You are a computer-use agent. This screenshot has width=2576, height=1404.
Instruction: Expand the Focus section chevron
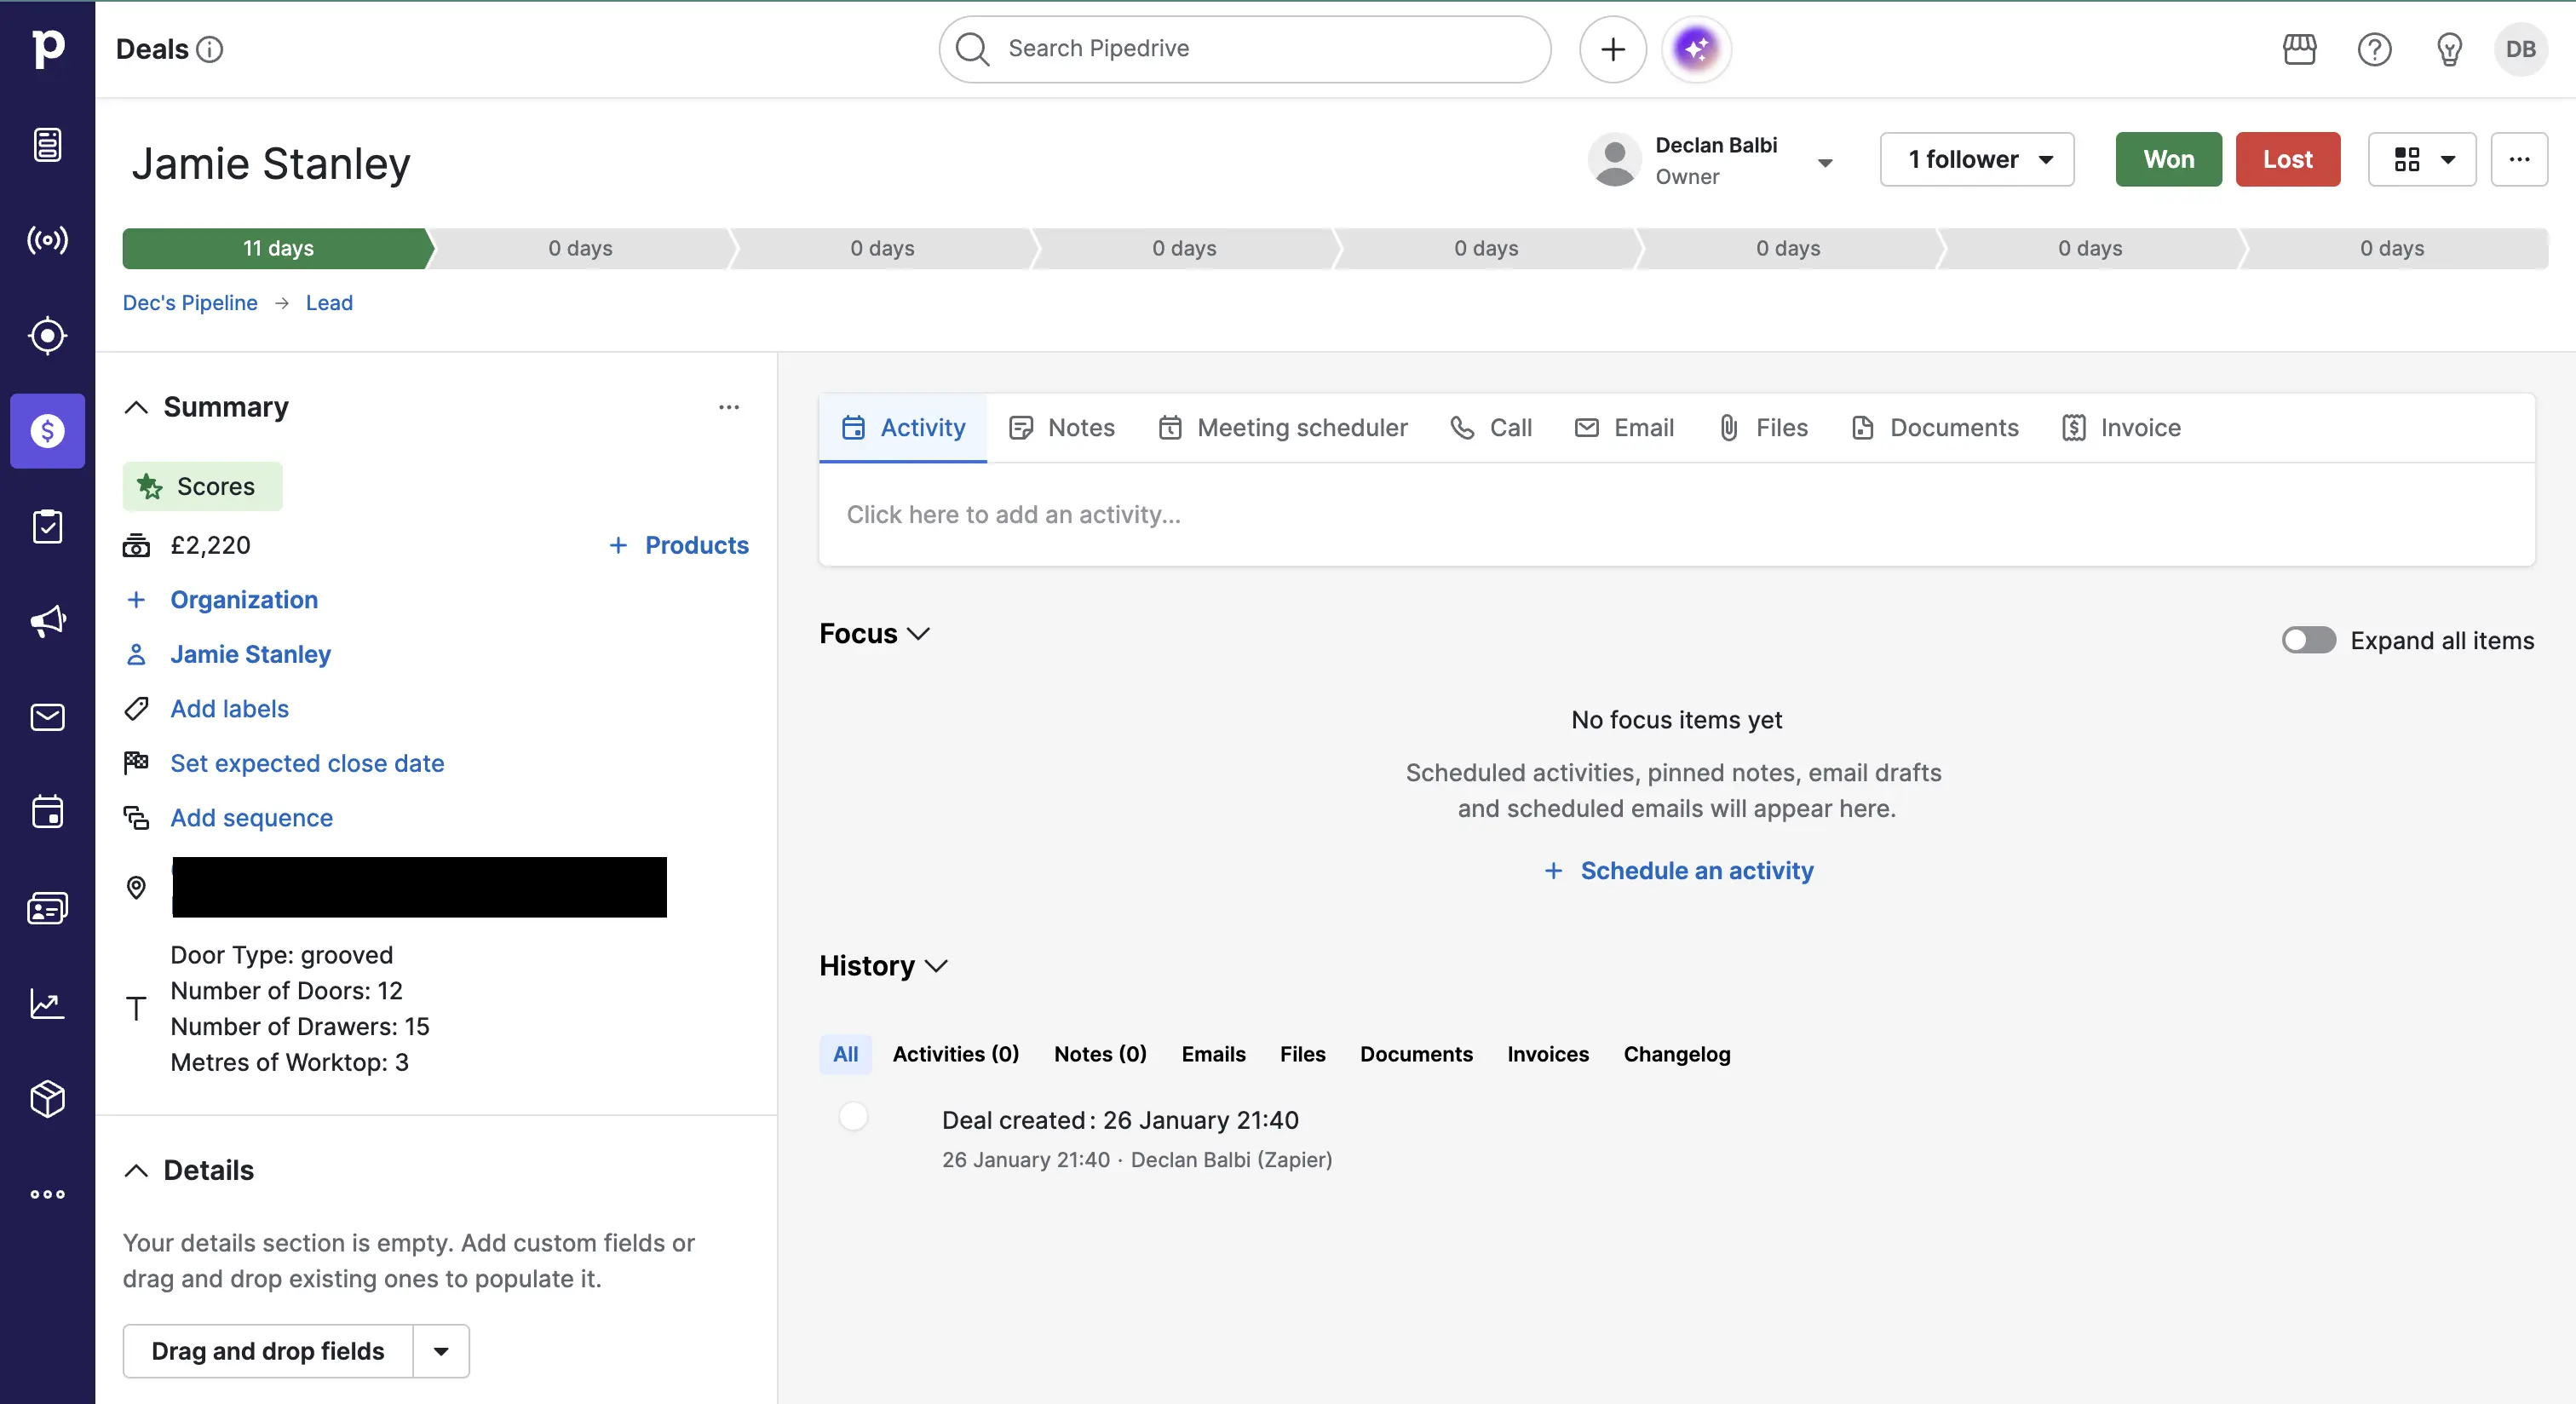919,634
